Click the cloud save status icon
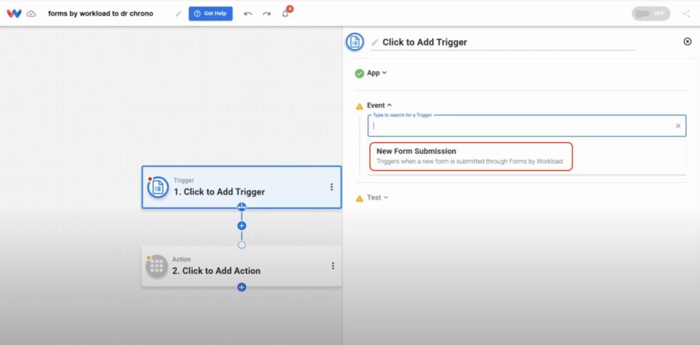The width and height of the screenshot is (700, 345). 31,14
